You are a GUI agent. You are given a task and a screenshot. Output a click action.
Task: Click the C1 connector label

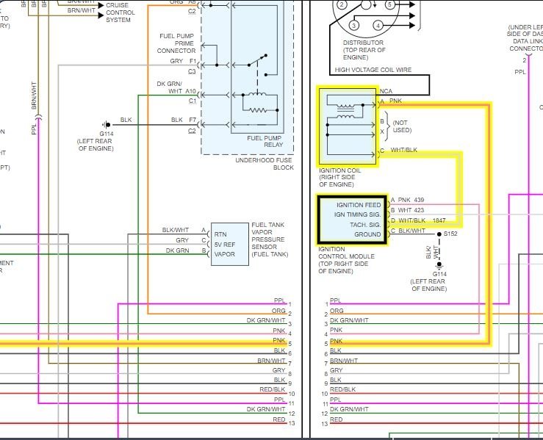[x=193, y=101]
